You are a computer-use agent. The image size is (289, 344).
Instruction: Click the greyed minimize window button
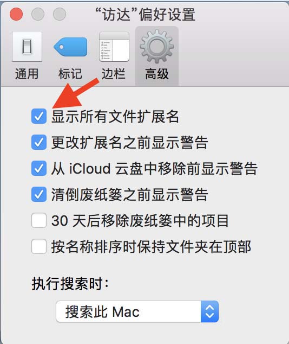click(x=38, y=14)
